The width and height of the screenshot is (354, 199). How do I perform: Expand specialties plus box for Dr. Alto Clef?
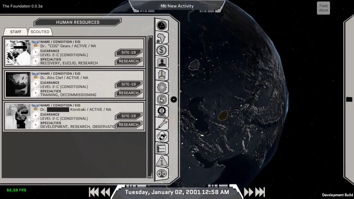point(35,93)
